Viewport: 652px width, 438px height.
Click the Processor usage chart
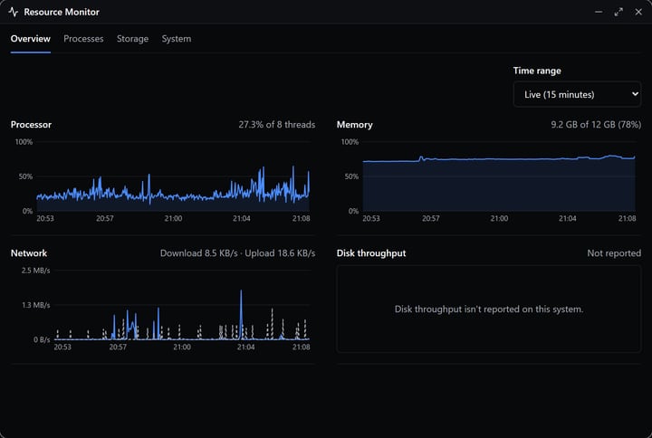point(163,178)
